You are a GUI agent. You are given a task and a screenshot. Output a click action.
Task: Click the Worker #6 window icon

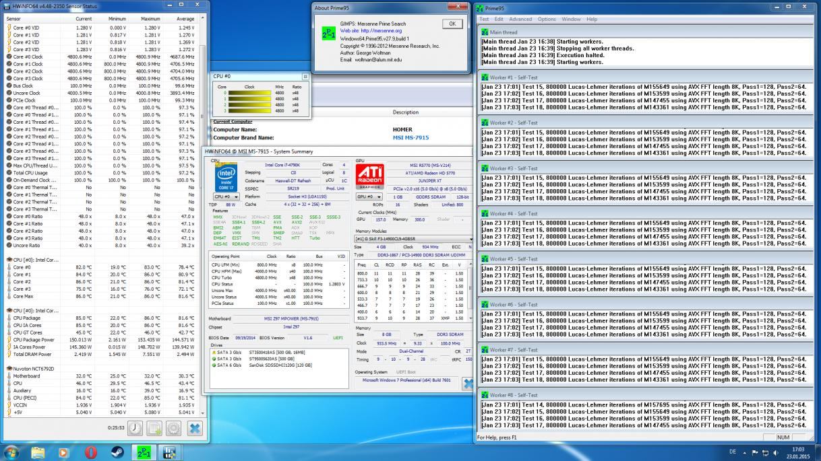(485, 304)
